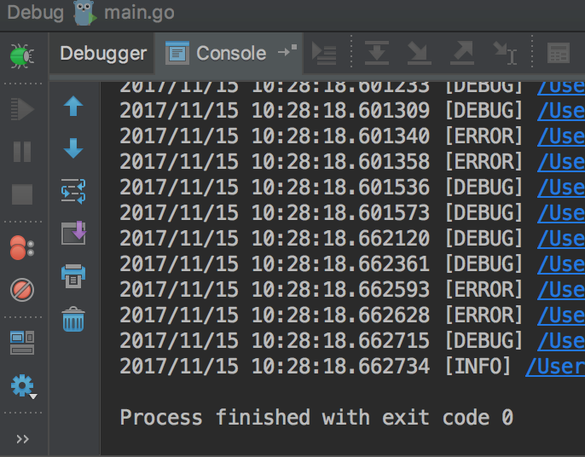The height and width of the screenshot is (457, 585).
Task: Clear all console output with trash icon
Action: pyautogui.click(x=73, y=320)
